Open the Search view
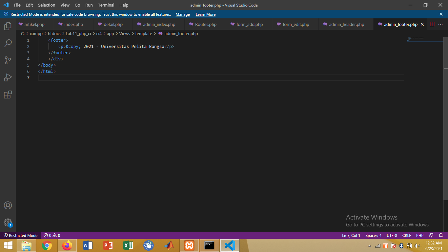 (8, 43)
